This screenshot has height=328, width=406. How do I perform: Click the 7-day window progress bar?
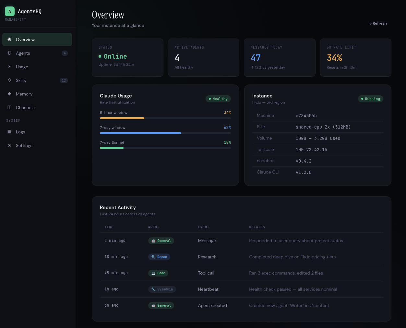point(165,133)
